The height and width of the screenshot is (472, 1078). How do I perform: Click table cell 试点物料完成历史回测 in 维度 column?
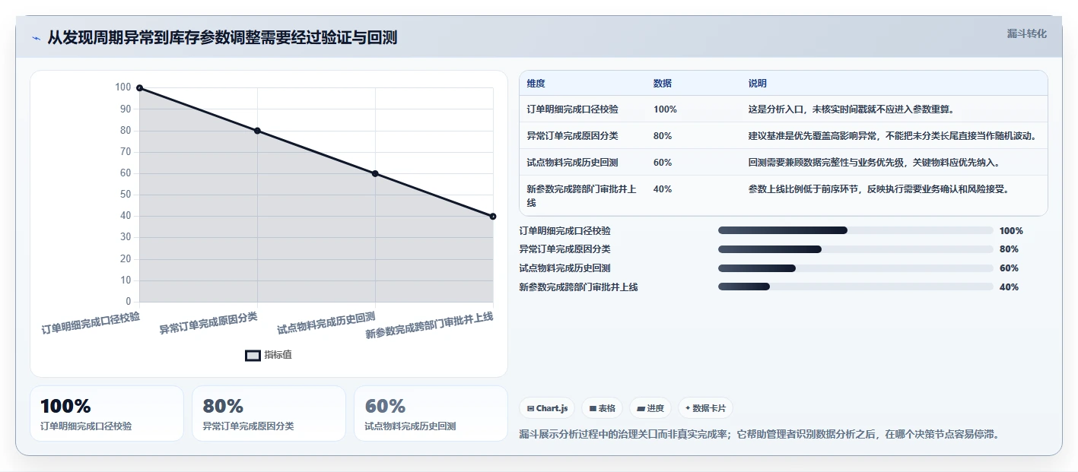(573, 163)
